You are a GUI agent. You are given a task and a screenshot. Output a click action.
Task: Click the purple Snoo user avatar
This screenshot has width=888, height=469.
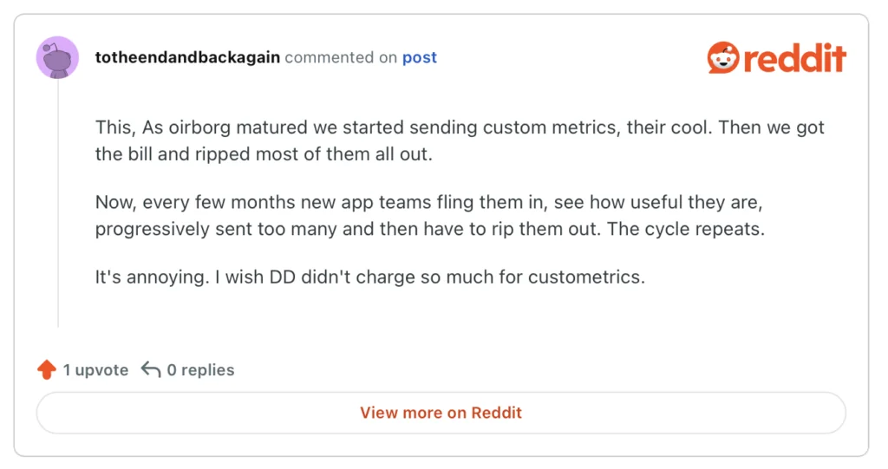click(x=57, y=58)
